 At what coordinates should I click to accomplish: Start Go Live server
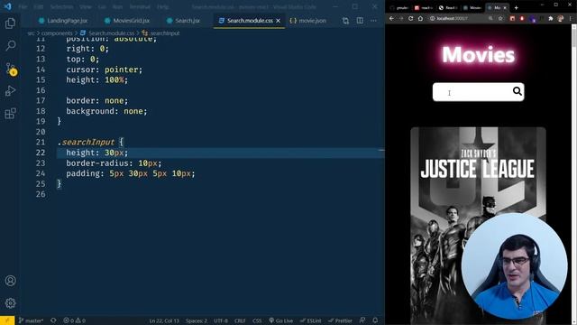click(280, 320)
